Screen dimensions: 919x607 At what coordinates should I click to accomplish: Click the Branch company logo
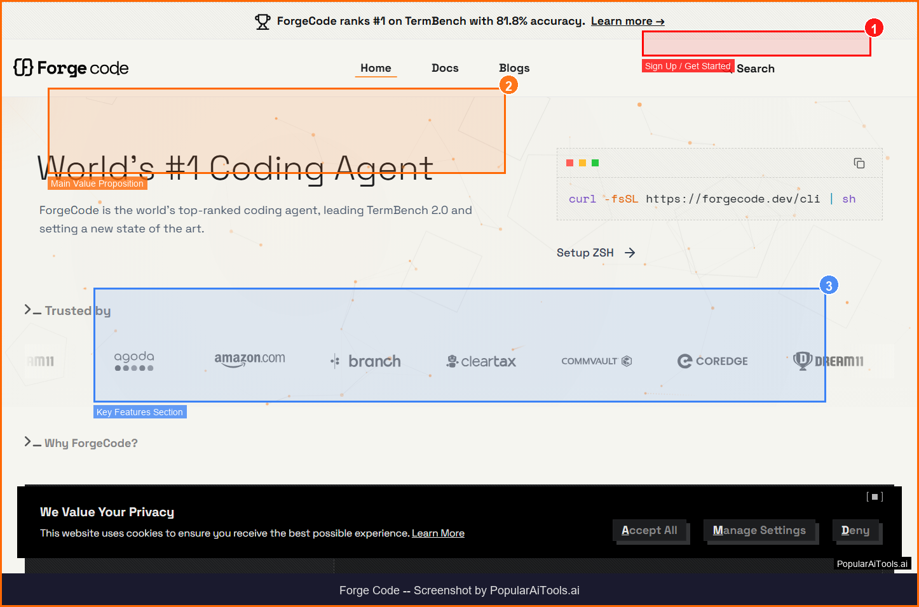coord(366,361)
